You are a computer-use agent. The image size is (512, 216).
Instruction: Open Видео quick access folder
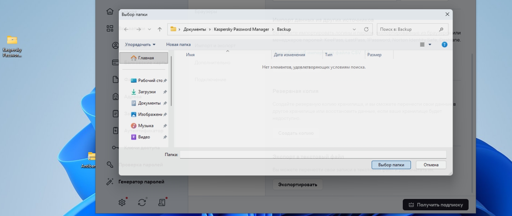click(x=141, y=137)
